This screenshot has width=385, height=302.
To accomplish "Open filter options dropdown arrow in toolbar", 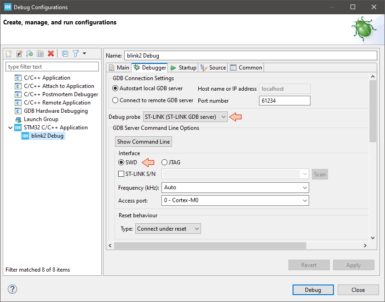I will pos(85,53).
